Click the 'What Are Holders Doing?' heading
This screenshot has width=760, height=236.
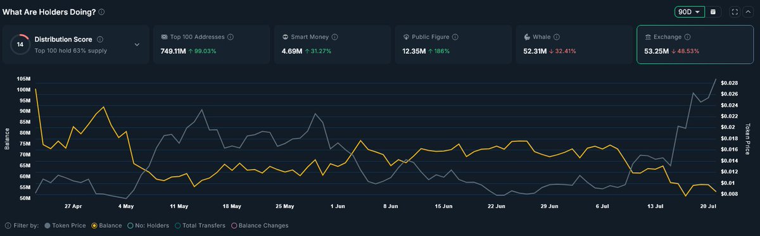tap(49, 11)
